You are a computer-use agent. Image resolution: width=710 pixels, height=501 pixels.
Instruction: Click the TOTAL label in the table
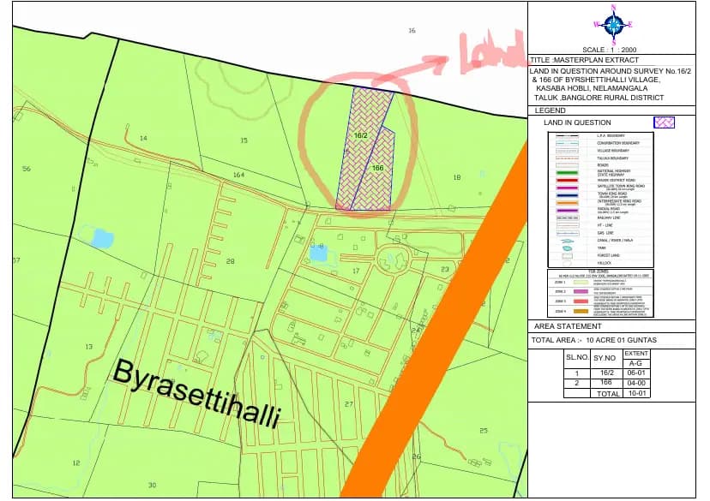(608, 394)
